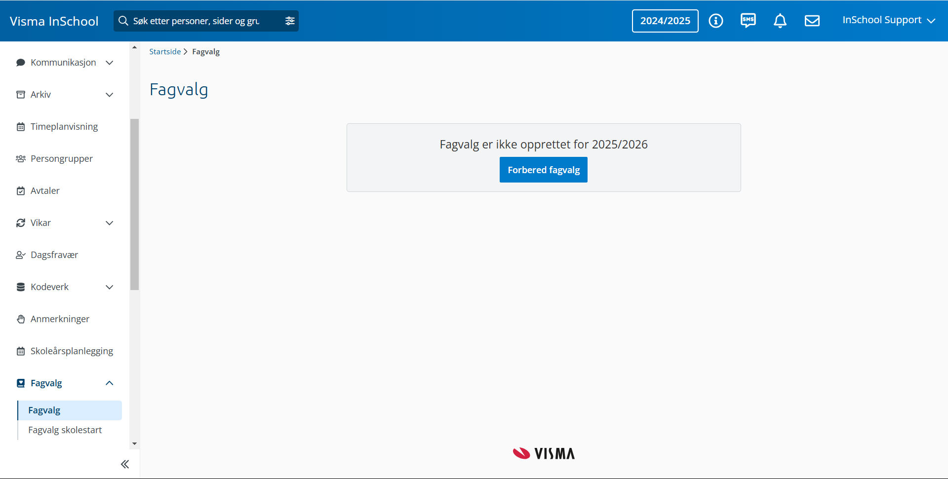The height and width of the screenshot is (479, 948).
Task: Click the Visma InSchool home title
Action: (54, 21)
